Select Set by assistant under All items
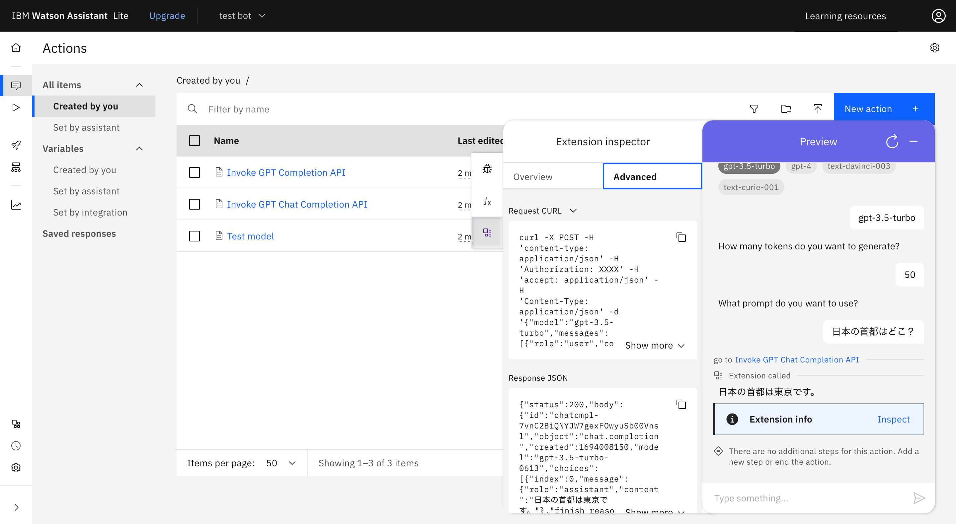The height and width of the screenshot is (524, 956). 86,127
